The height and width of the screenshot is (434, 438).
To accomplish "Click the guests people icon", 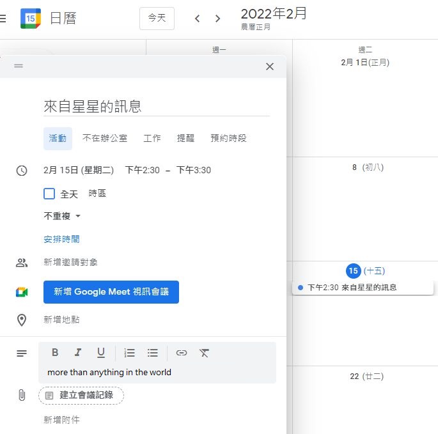I will tap(22, 263).
